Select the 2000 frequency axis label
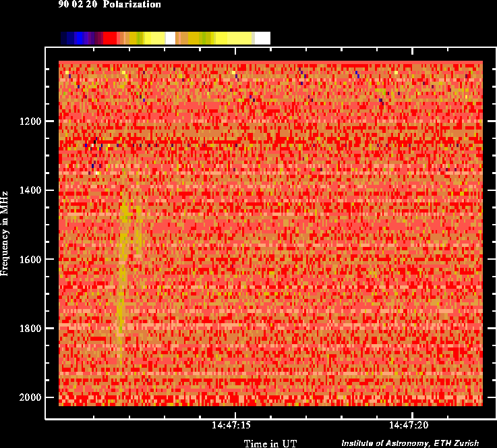The width and height of the screenshot is (497, 448). coord(32,397)
